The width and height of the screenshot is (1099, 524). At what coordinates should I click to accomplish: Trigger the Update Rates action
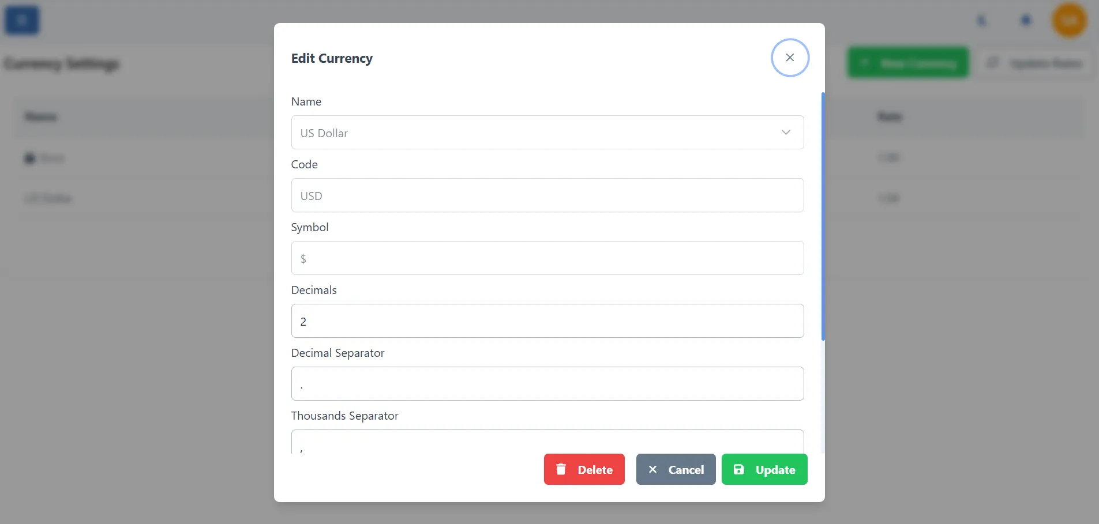pos(1036,63)
